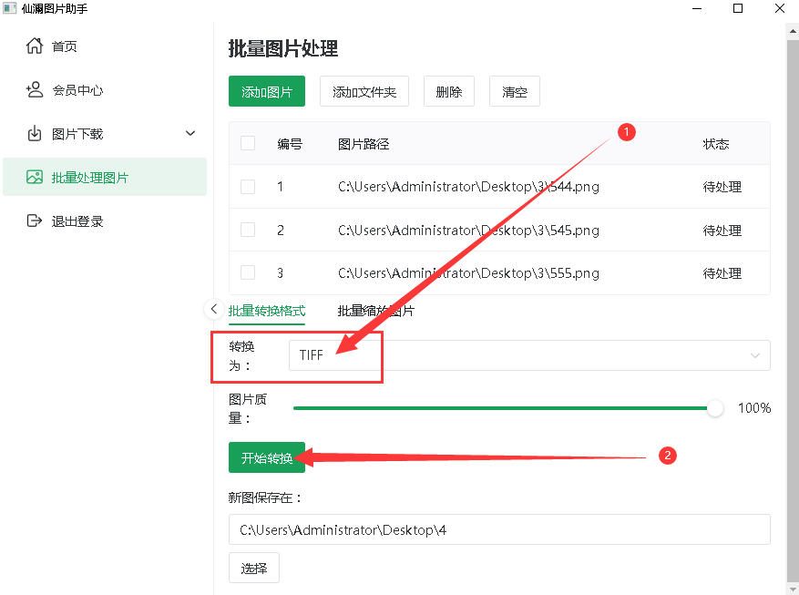The image size is (799, 595).
Task: Click the home icon beside 首页
Action: [x=35, y=46]
